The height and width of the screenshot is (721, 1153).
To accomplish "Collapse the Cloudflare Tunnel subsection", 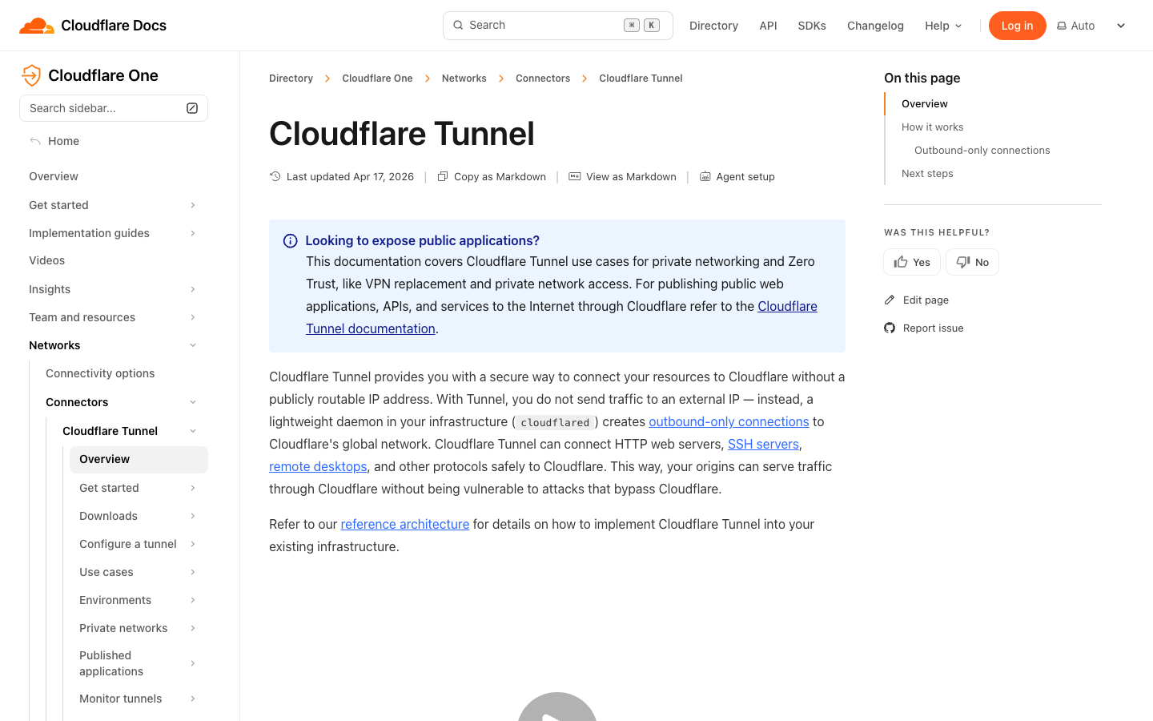I will click(x=193, y=431).
